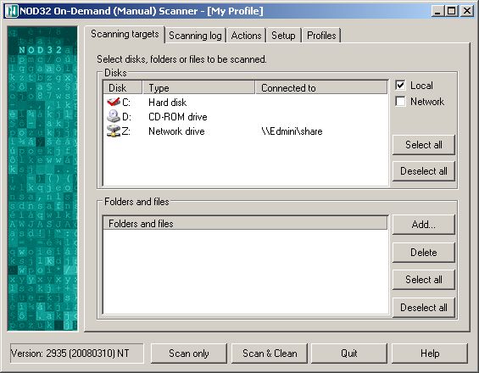The image size is (479, 373).
Task: Click the Connected to column header
Action: [321, 87]
